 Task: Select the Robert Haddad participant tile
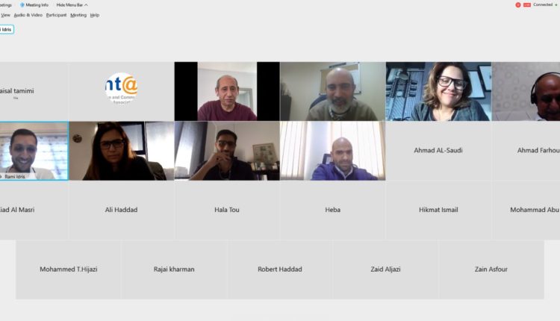point(280,269)
